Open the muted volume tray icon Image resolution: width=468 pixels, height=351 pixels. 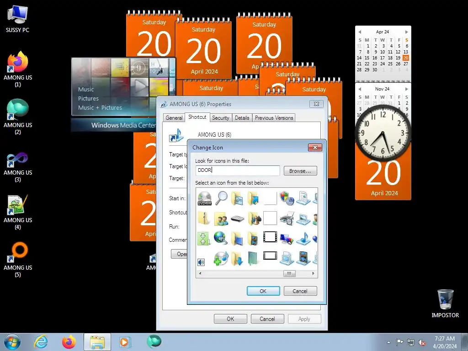[x=422, y=342]
